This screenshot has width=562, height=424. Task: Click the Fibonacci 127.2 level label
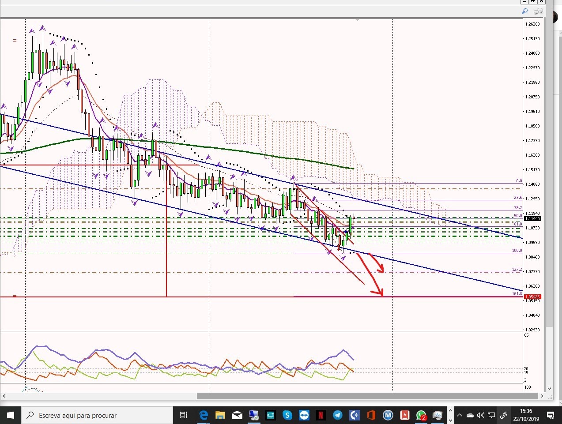click(x=517, y=269)
